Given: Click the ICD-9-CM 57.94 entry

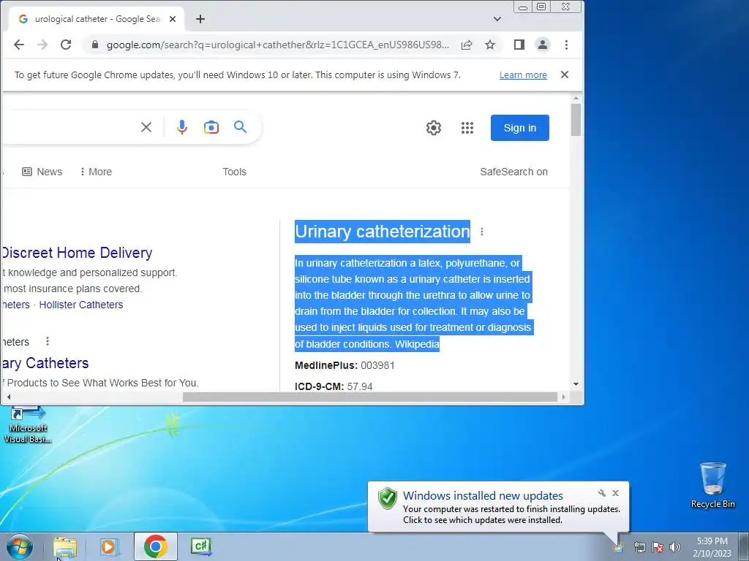Looking at the screenshot, I should 334,386.
